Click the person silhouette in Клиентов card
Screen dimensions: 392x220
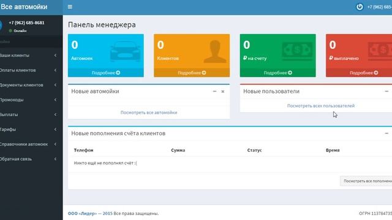[215, 51]
